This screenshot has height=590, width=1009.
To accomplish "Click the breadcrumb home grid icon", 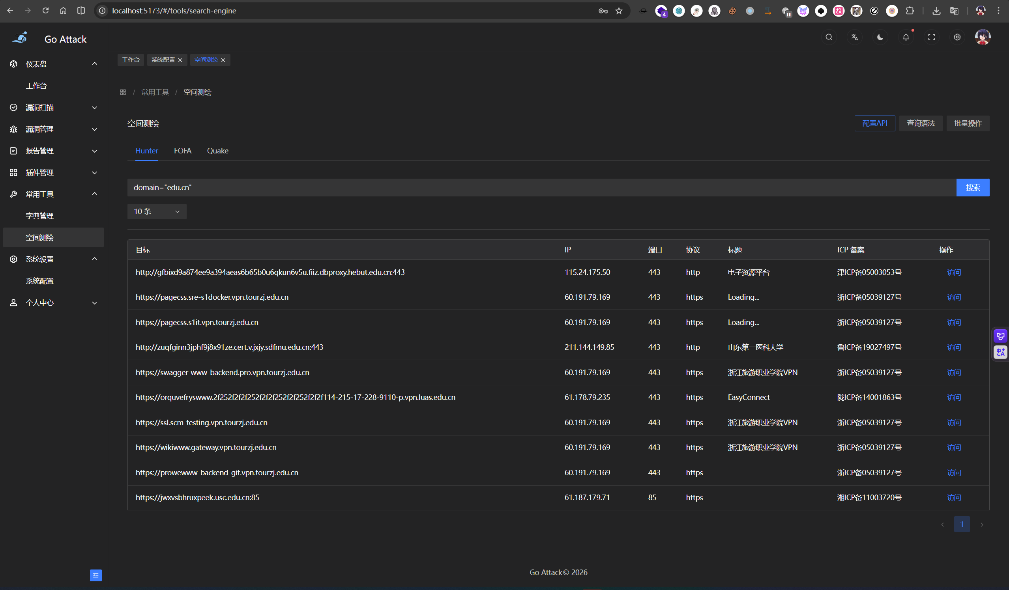I will pyautogui.click(x=123, y=92).
